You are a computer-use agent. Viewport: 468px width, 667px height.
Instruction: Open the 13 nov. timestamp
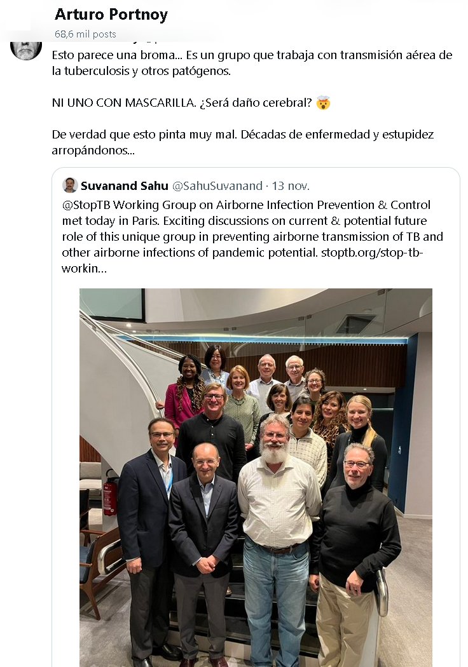[x=291, y=185]
